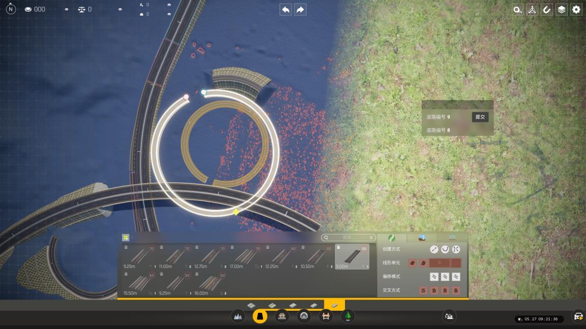Image resolution: width=586 pixels, height=329 pixels.
Task: Select the road cross-section tool
Action: [260, 317]
